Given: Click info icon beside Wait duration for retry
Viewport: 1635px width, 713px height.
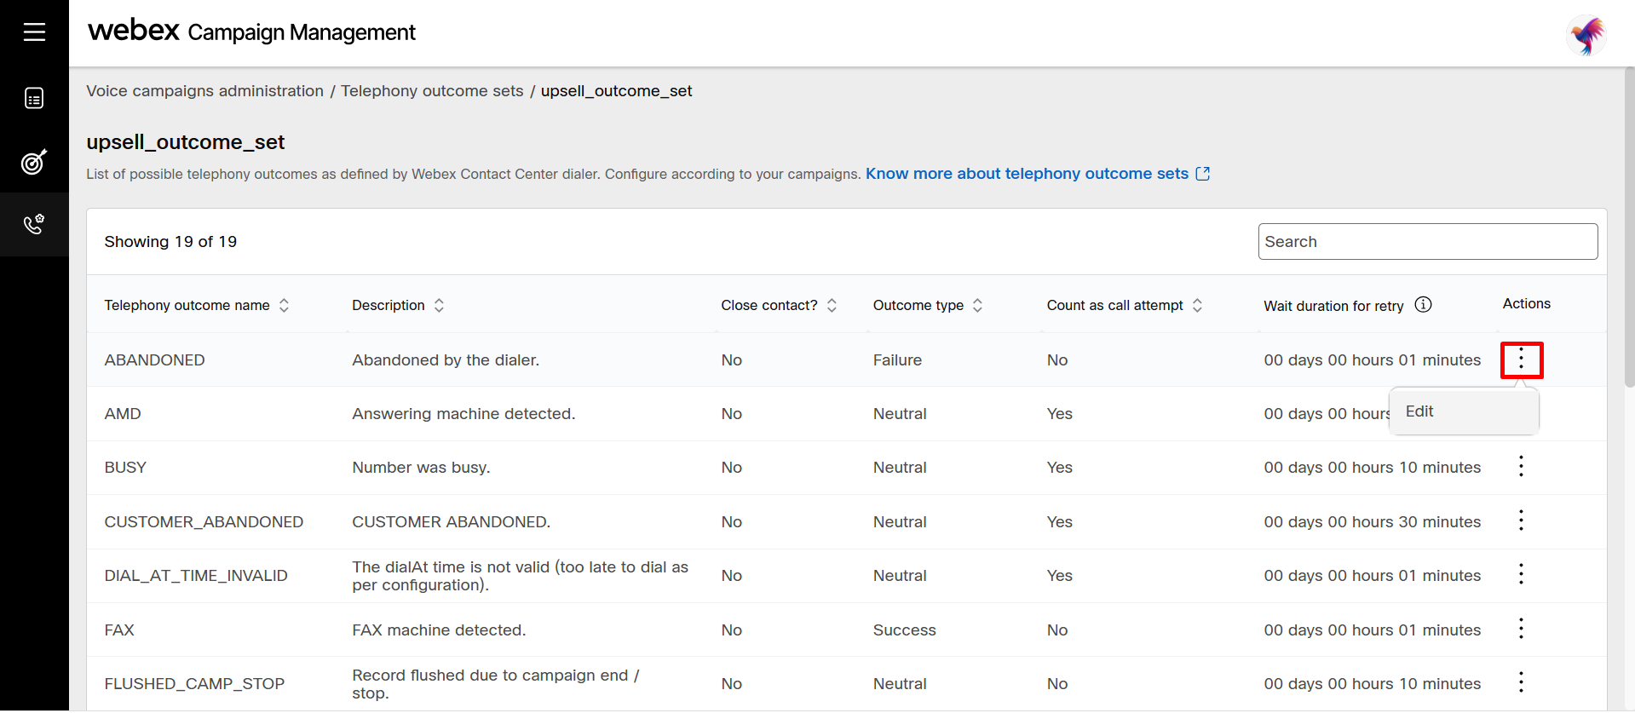Looking at the screenshot, I should 1423,304.
